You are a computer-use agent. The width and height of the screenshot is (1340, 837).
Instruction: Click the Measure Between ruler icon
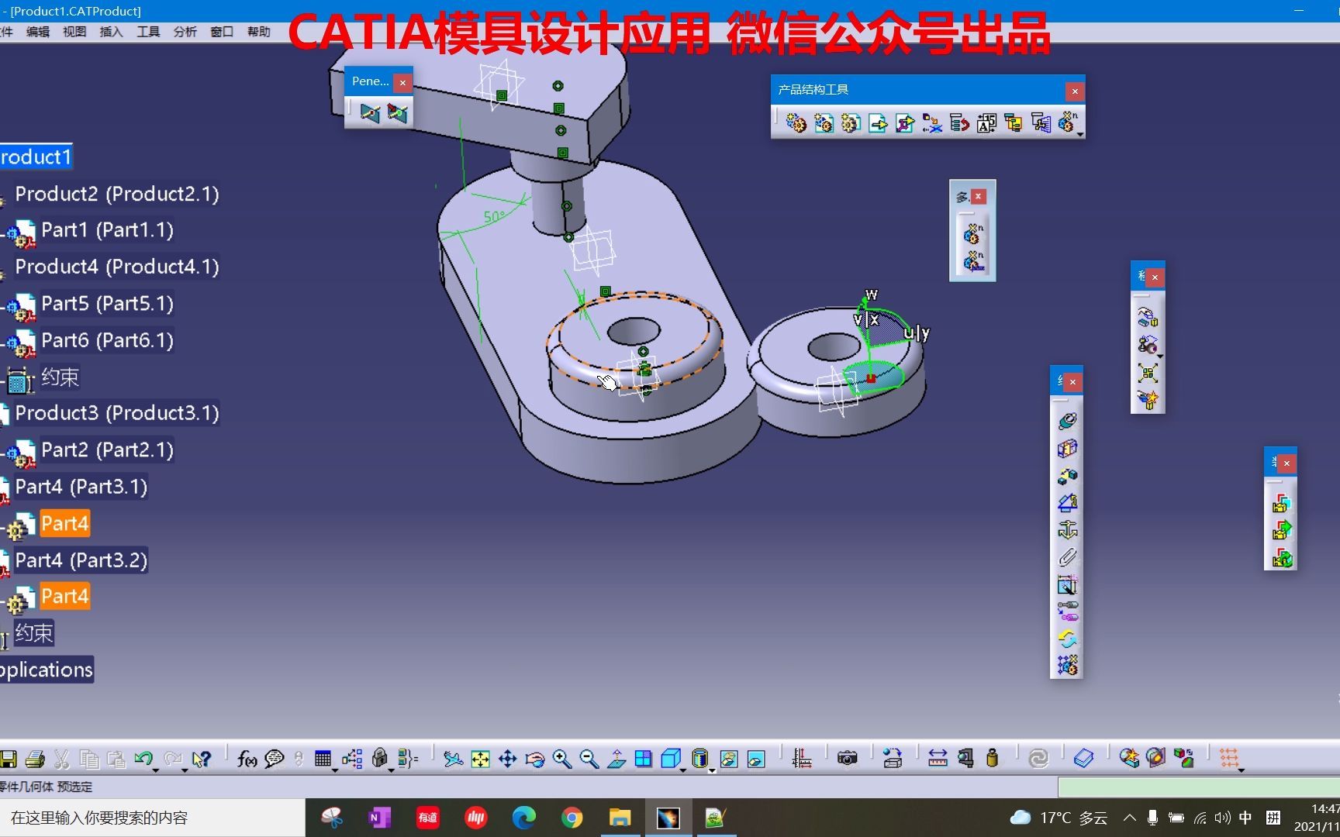(938, 759)
